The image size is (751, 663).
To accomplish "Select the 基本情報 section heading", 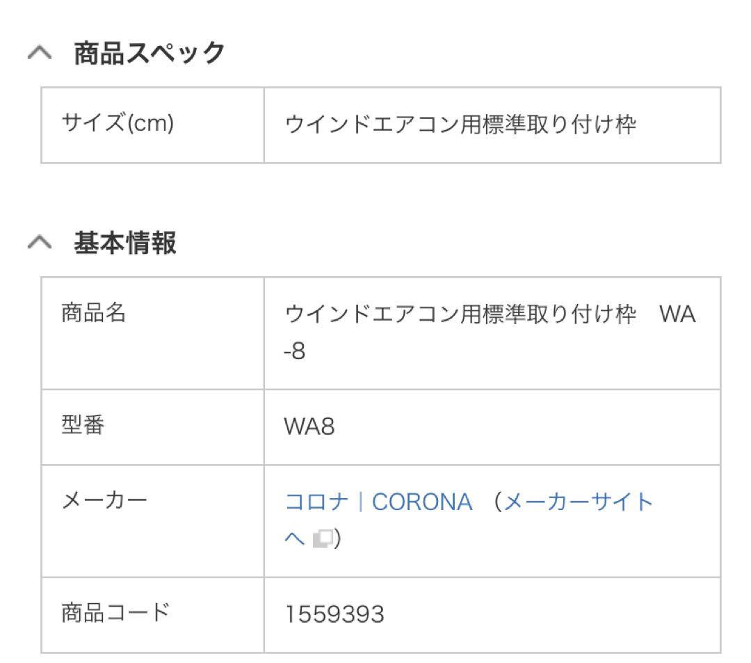I will click(124, 241).
